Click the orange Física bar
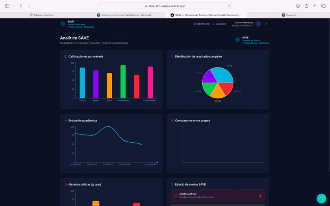330x206 pixels. (109, 85)
